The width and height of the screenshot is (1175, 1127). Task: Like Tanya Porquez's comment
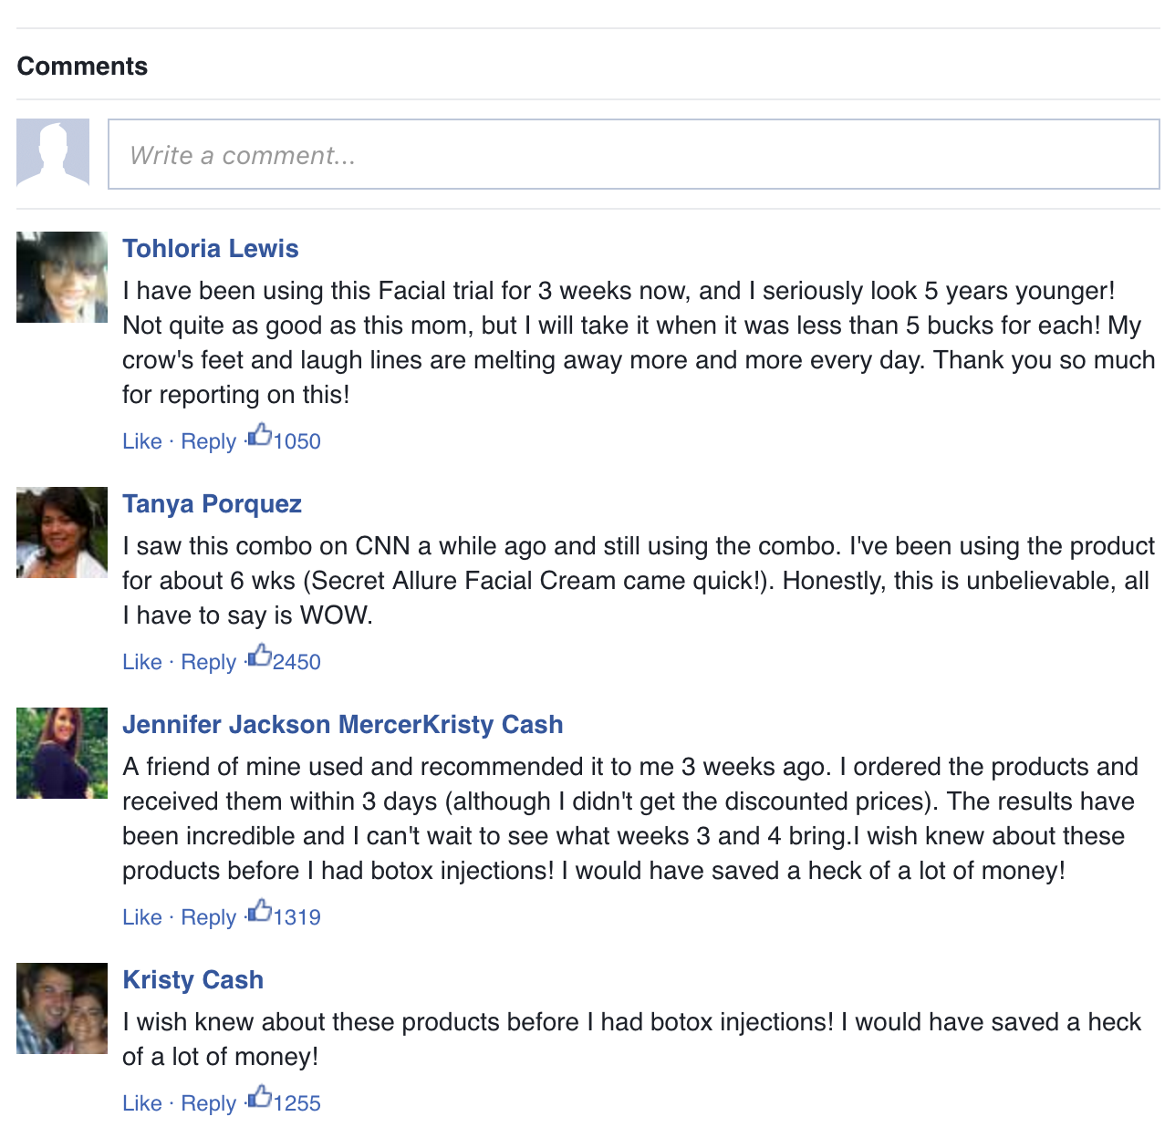click(x=141, y=662)
